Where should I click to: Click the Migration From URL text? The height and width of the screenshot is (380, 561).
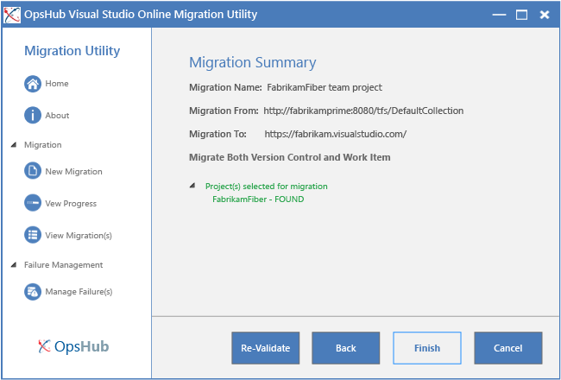[363, 111]
